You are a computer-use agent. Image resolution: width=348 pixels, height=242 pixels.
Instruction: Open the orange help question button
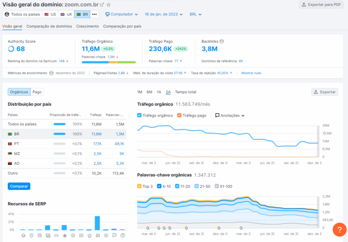click(340, 229)
